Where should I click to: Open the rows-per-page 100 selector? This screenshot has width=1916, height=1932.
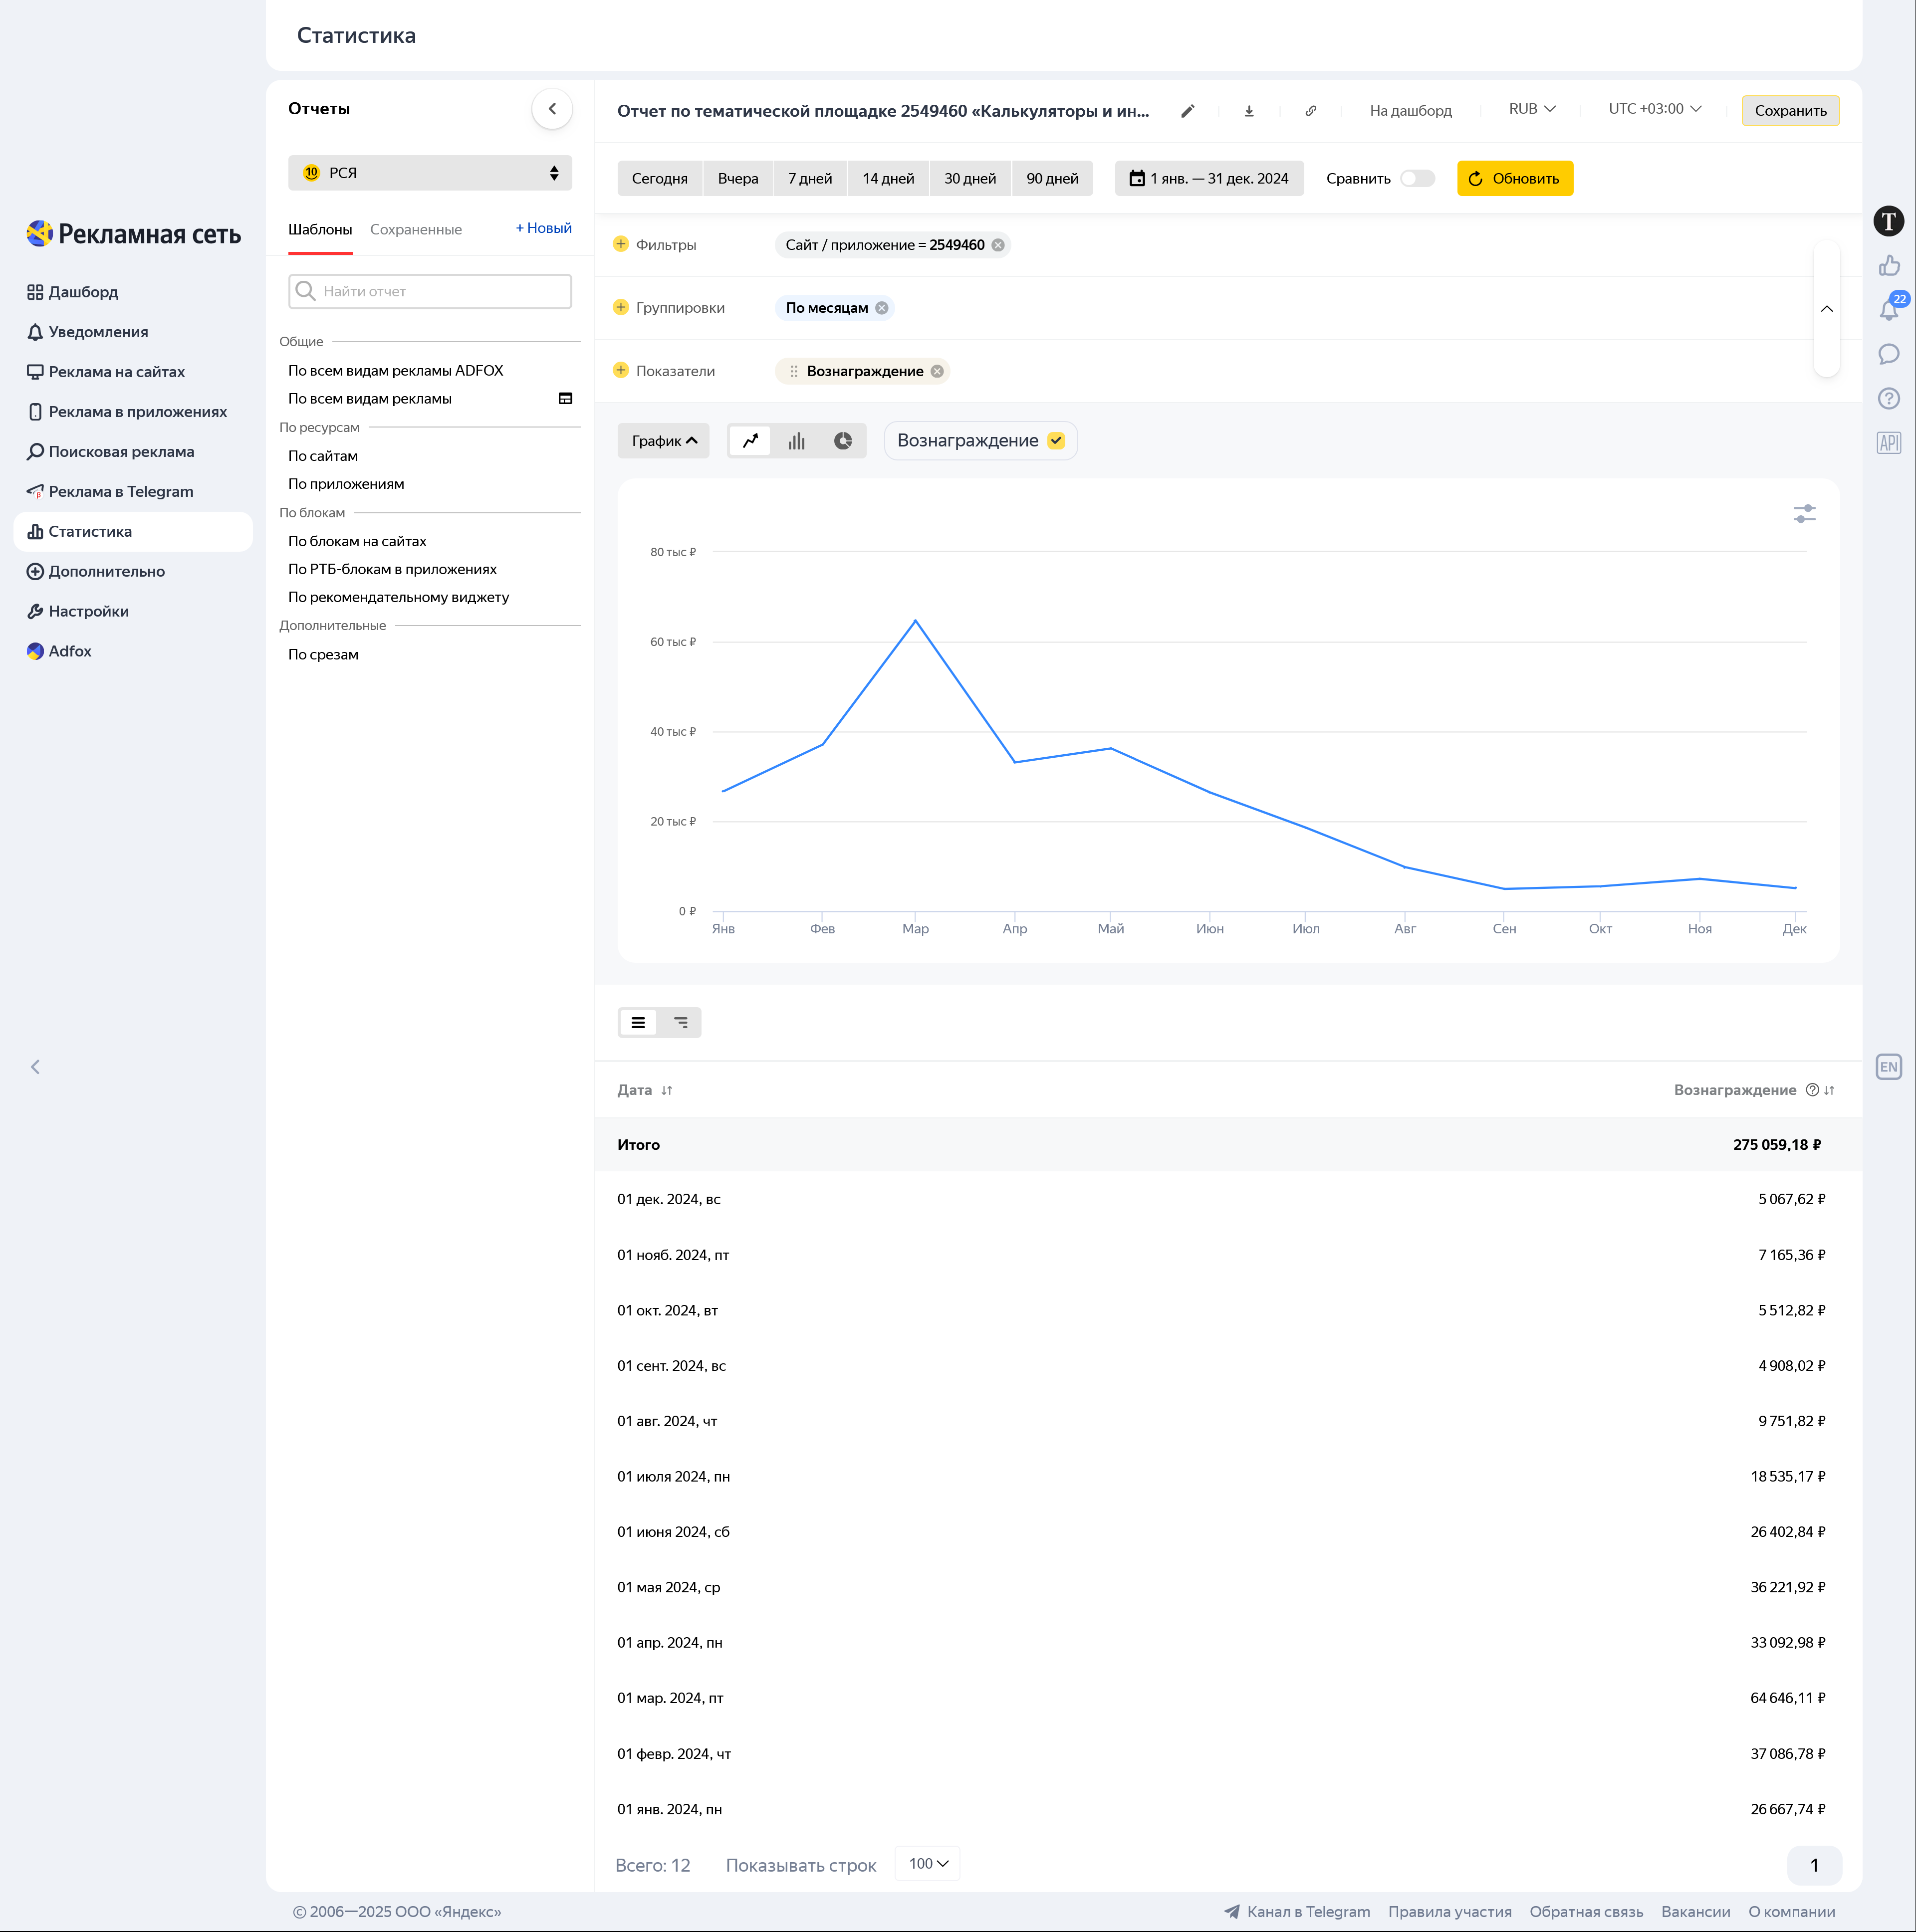(x=927, y=1863)
